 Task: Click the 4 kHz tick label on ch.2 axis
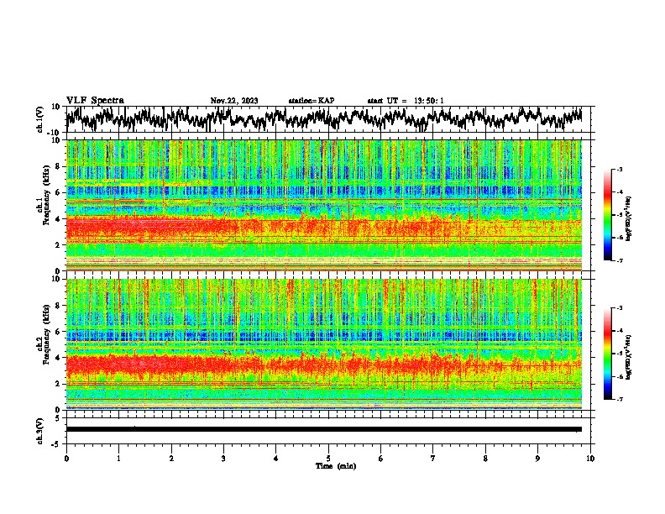59,358
